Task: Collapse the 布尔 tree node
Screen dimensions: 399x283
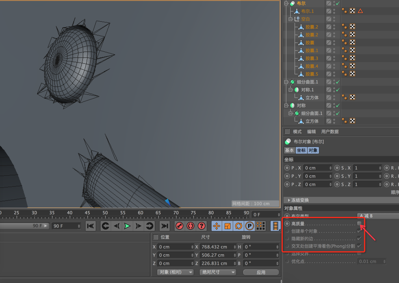Action: (286, 3)
